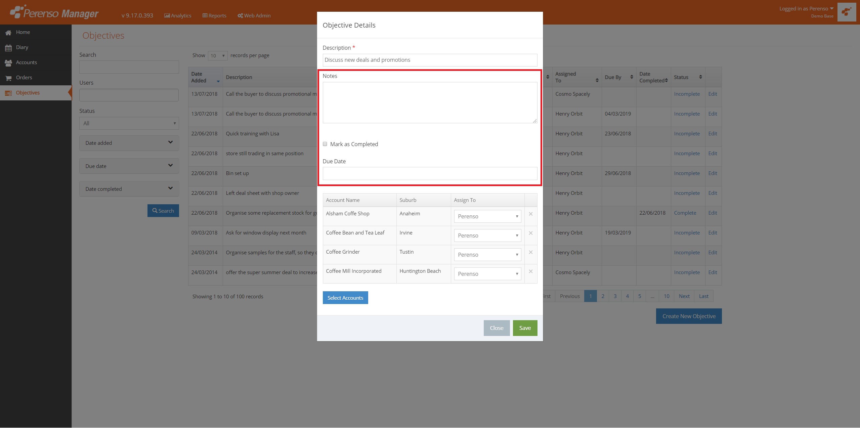Expand the Date added filter
The width and height of the screenshot is (860, 428).
129,143
